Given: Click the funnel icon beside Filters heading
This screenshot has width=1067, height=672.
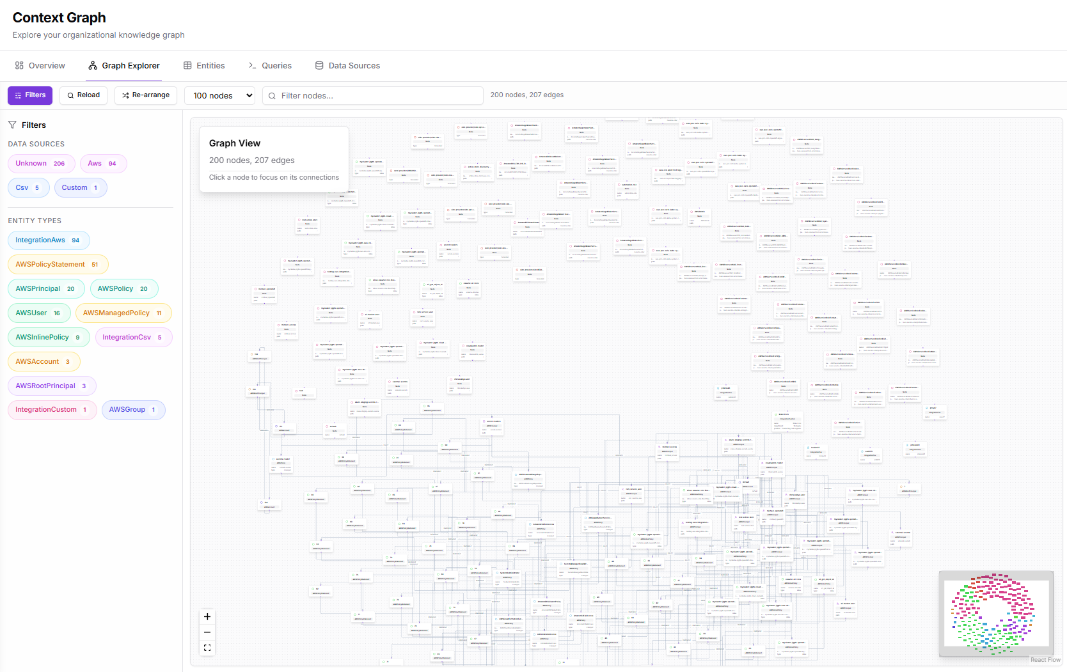Looking at the screenshot, I should pos(12,125).
